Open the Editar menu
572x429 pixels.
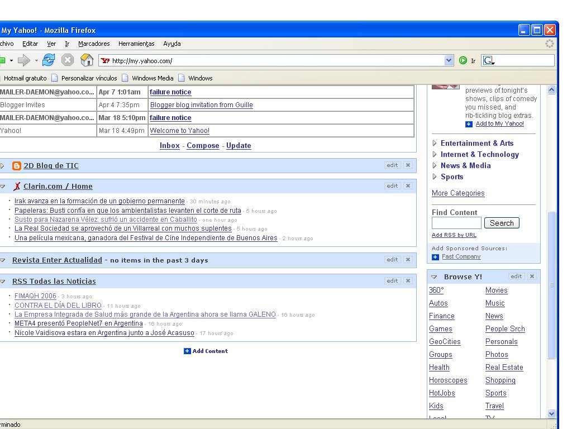pyautogui.click(x=30, y=44)
